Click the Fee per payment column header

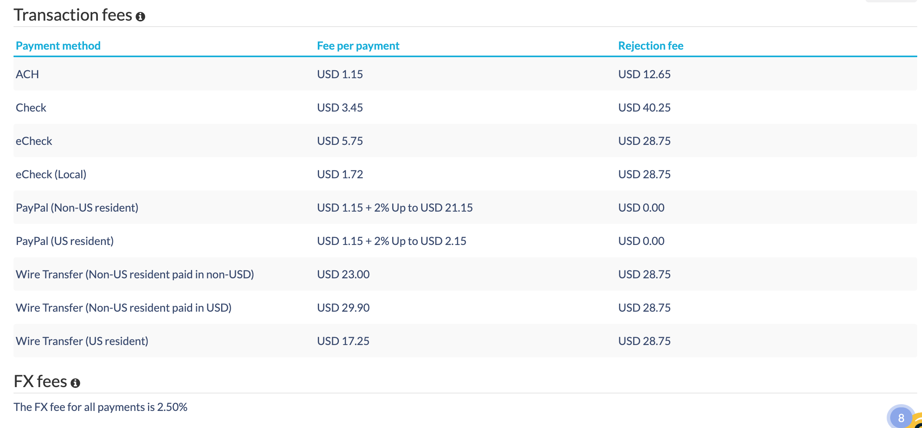(x=358, y=46)
